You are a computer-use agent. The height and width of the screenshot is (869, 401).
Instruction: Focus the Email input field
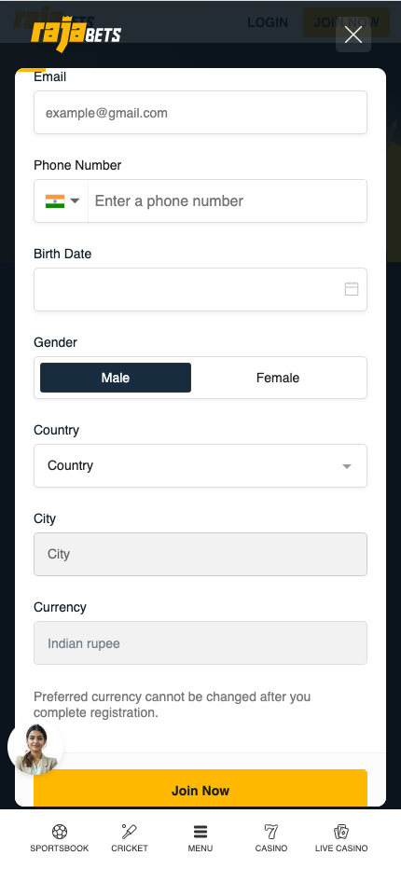[x=200, y=113]
